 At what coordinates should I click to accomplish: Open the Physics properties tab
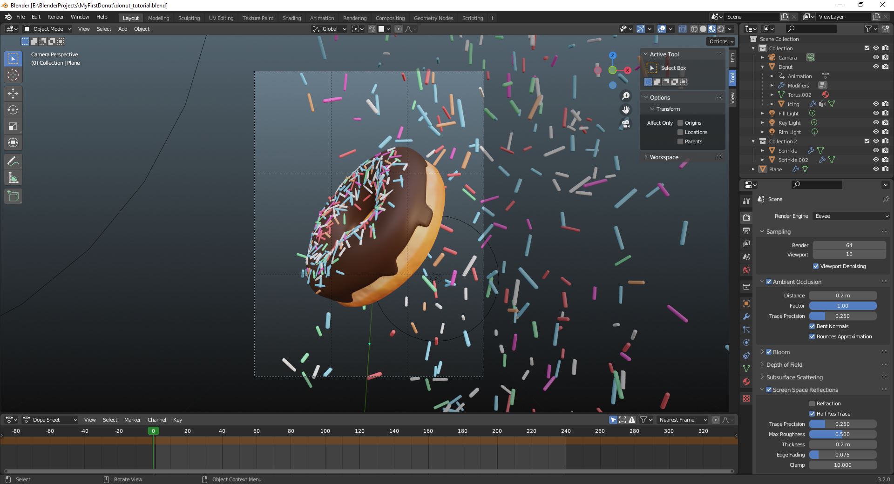point(746,343)
